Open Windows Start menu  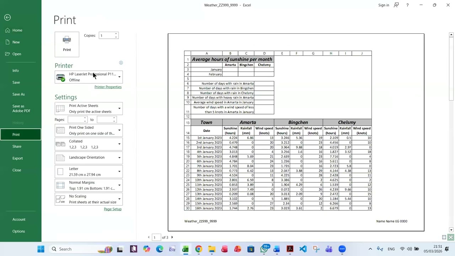point(41,249)
